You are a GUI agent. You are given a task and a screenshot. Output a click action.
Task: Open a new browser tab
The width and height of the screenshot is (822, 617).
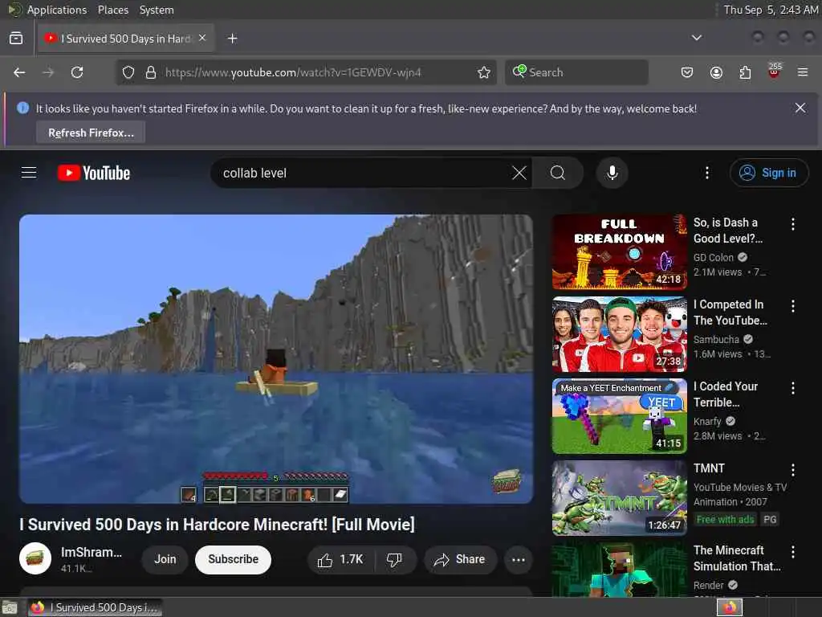coord(232,39)
